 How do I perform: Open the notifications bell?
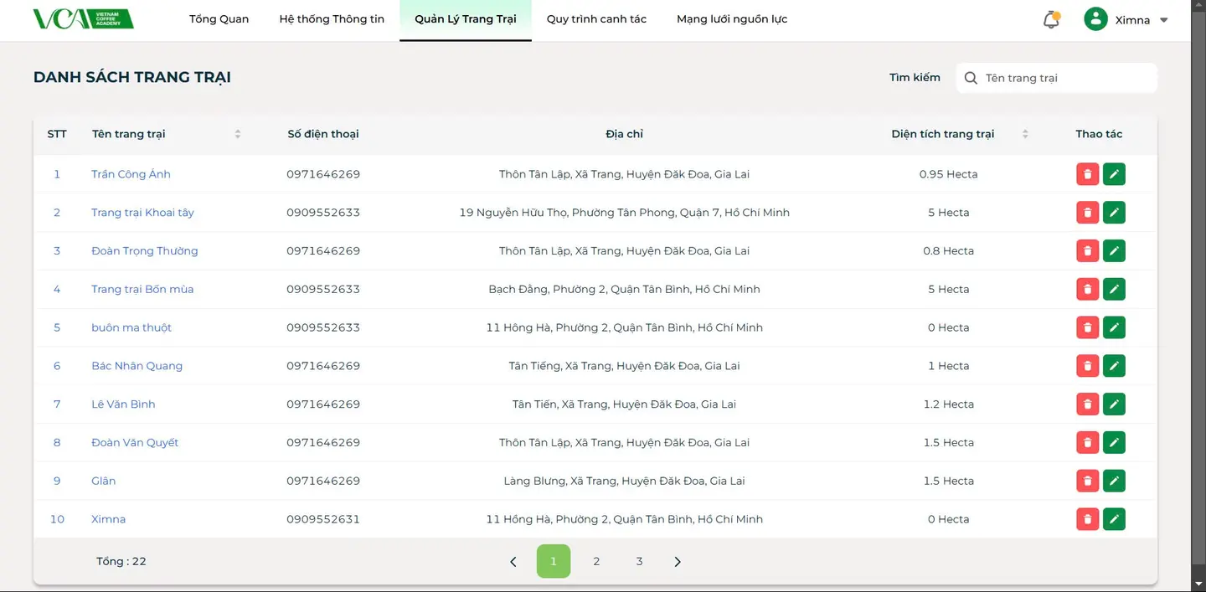(x=1051, y=20)
